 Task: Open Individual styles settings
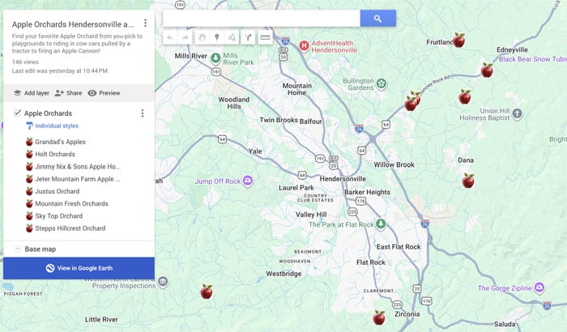pos(53,126)
